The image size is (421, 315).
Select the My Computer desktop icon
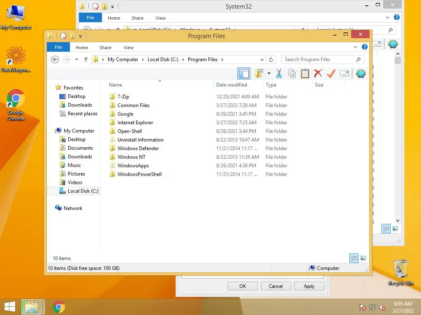[x=16, y=16]
